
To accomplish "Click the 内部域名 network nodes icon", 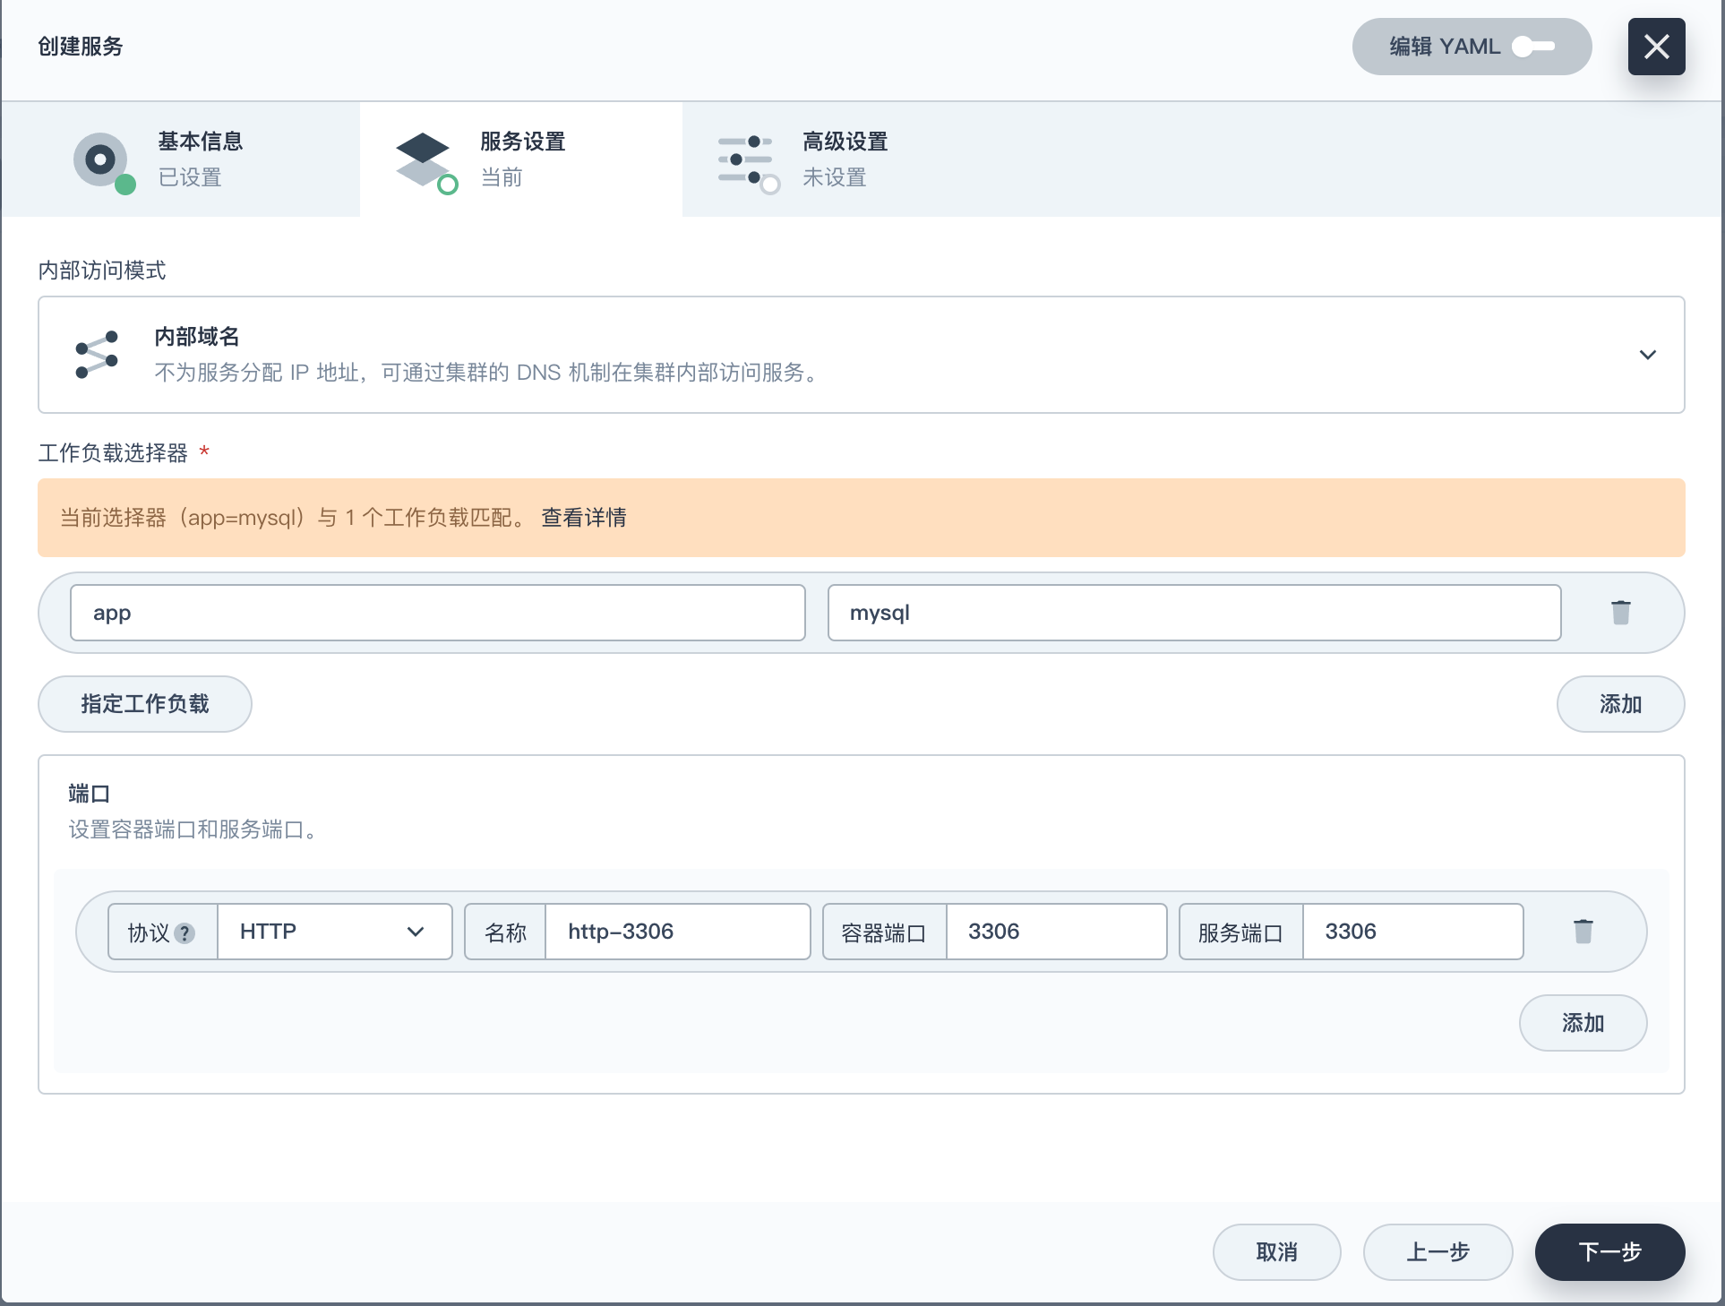I will (x=97, y=355).
